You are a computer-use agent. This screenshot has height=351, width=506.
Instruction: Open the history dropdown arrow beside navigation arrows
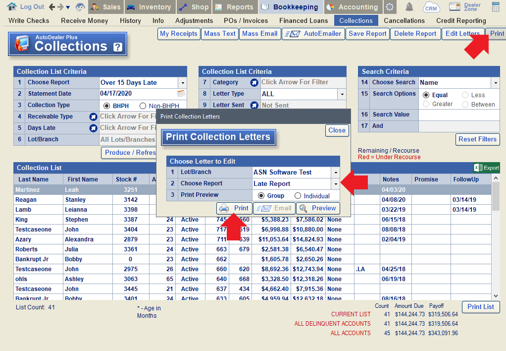click(68, 7)
